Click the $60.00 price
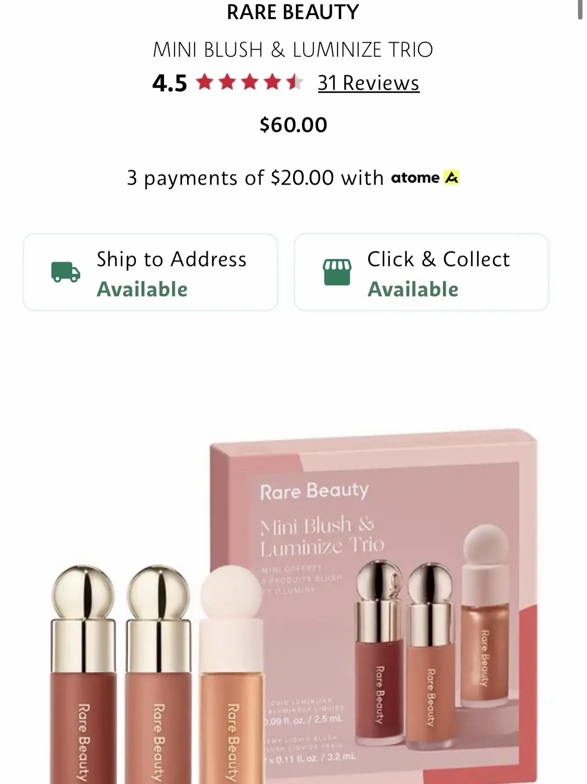The height and width of the screenshot is (784, 587). [293, 125]
